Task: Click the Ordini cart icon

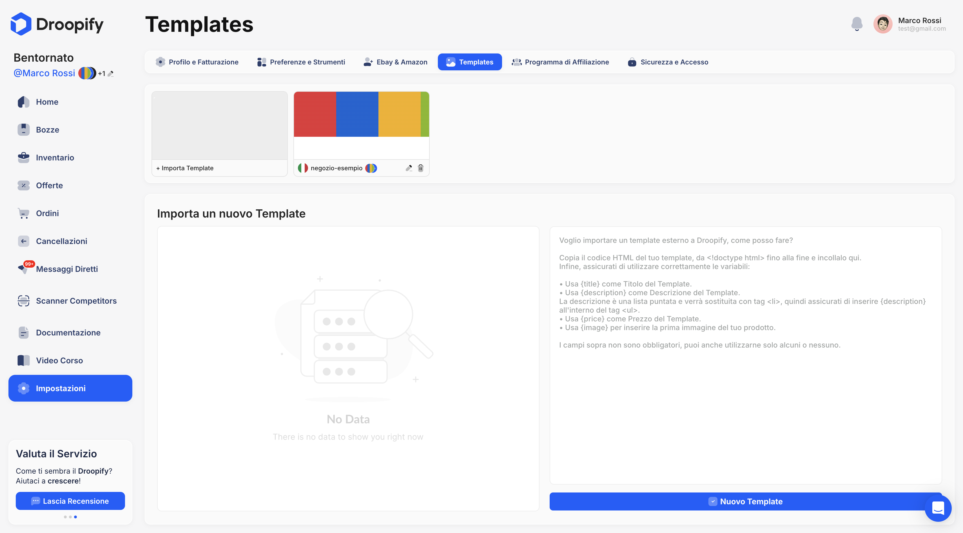Action: click(x=24, y=213)
